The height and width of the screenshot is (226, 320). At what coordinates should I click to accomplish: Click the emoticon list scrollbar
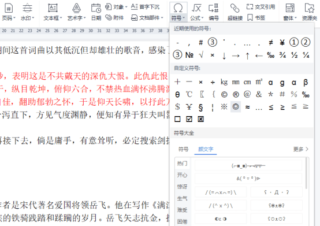pyautogui.click(x=306, y=173)
